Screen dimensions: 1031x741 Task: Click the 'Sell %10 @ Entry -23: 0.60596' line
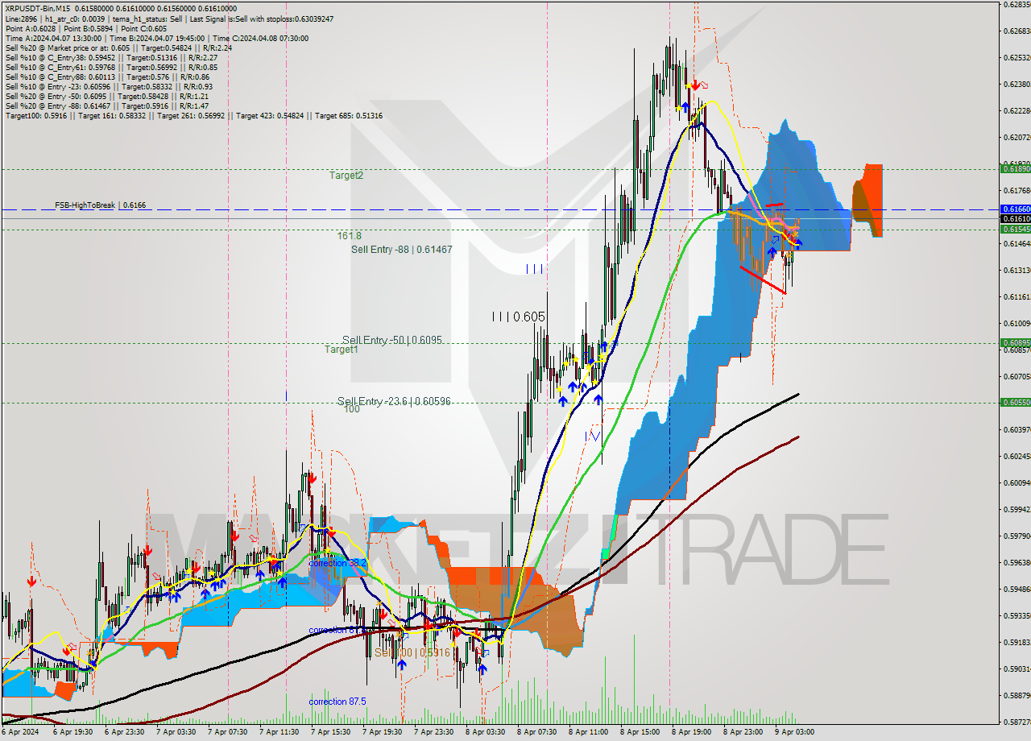point(109,86)
